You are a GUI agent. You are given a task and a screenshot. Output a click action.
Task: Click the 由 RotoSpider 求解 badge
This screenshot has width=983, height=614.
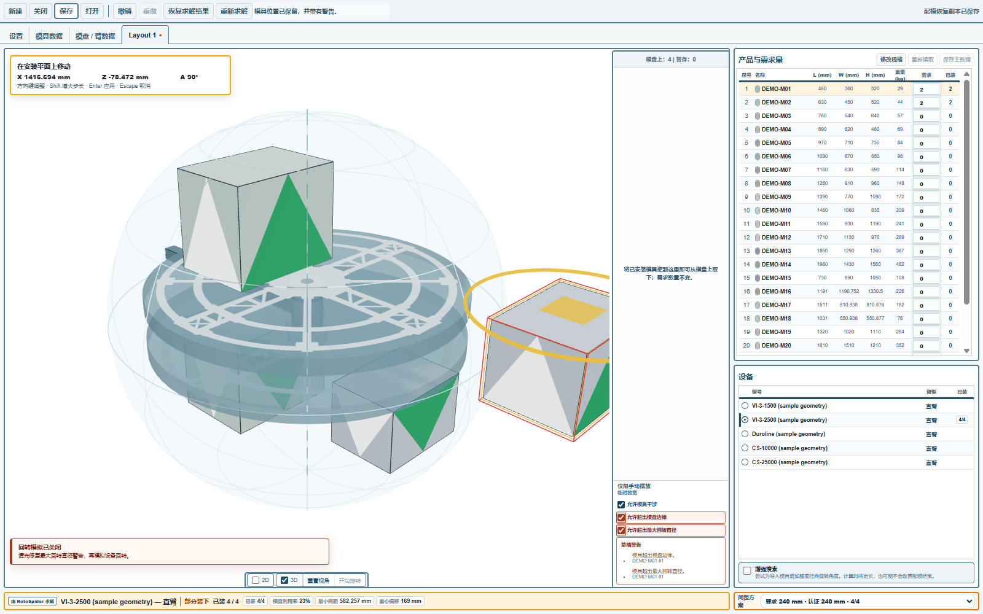[x=33, y=602]
